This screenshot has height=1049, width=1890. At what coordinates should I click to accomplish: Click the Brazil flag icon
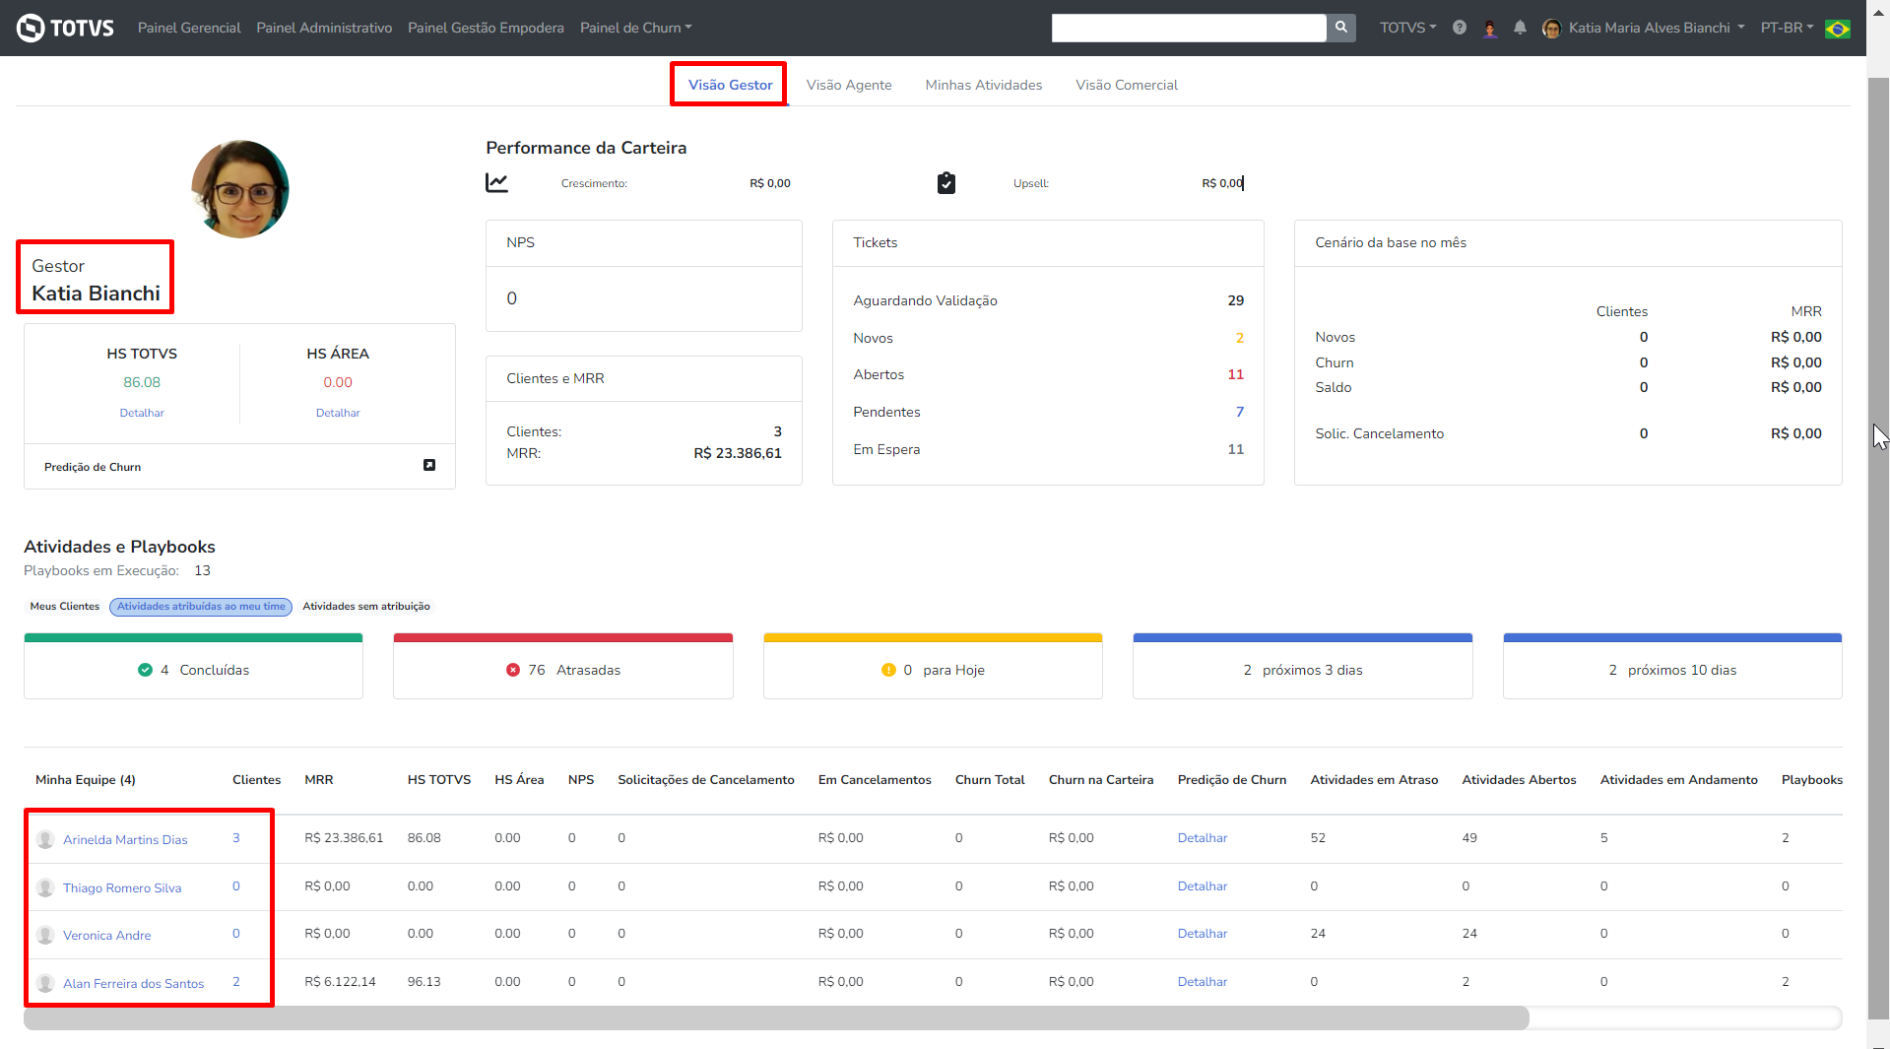pos(1837,29)
